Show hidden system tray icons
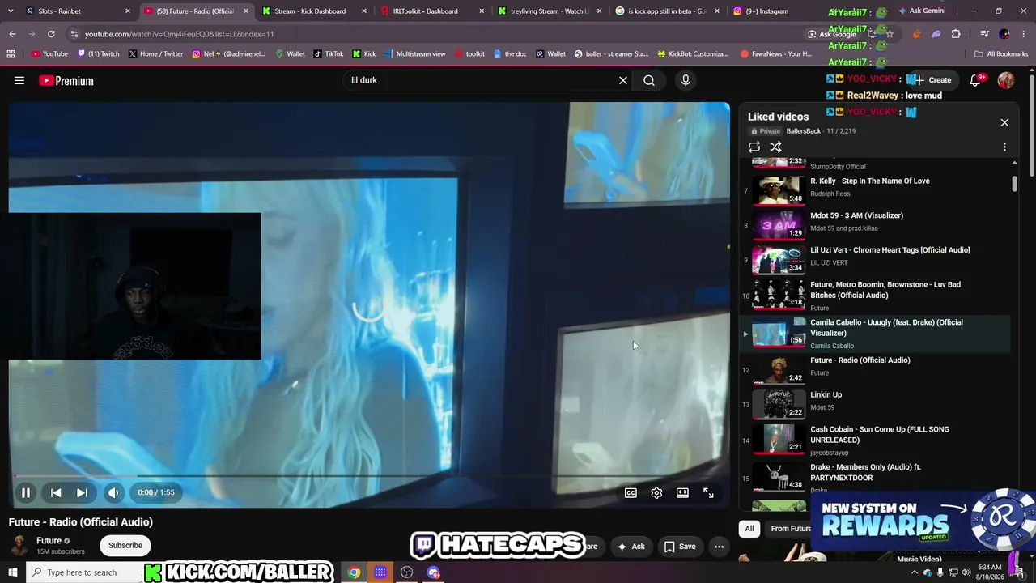Image resolution: width=1036 pixels, height=583 pixels. (x=915, y=572)
